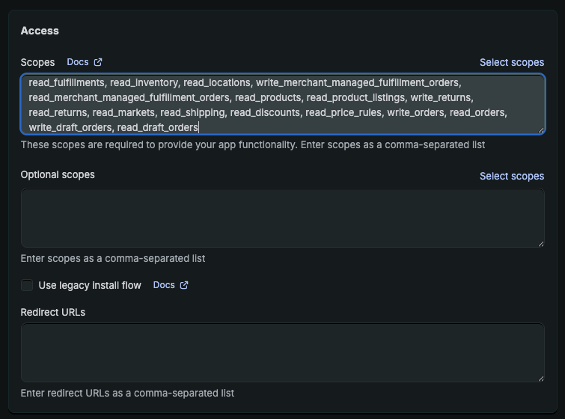This screenshot has height=419, width=565.
Task: Click the "Redirect URLs" field label
Action: [53, 312]
